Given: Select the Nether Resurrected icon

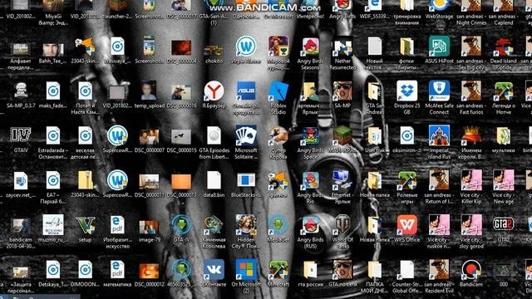Looking at the screenshot, I should (342, 47).
